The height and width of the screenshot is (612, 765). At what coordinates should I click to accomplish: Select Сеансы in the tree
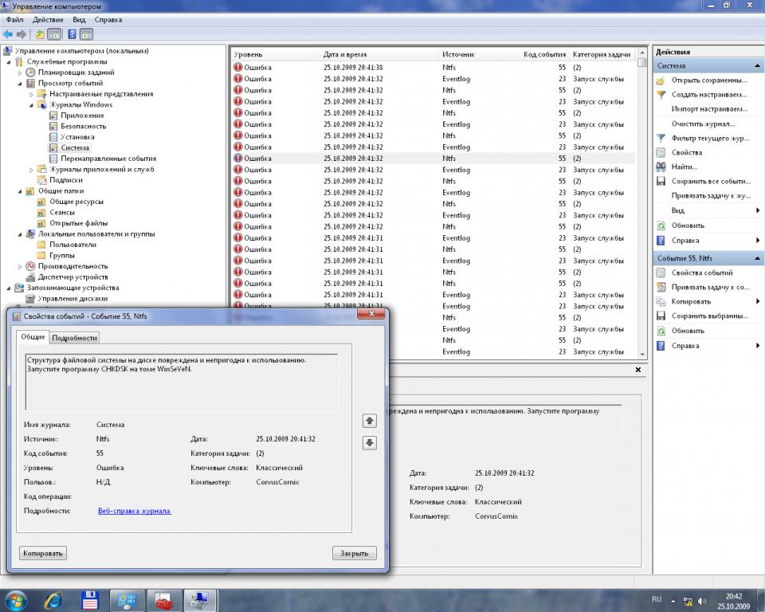click(62, 212)
